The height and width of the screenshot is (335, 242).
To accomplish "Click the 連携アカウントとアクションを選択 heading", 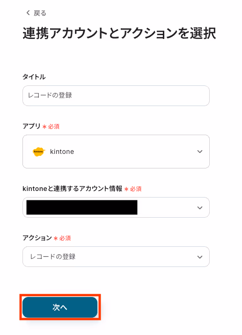I will [x=119, y=33].
